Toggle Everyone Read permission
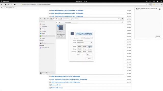This screenshot has width=163, height=91. 79,52
